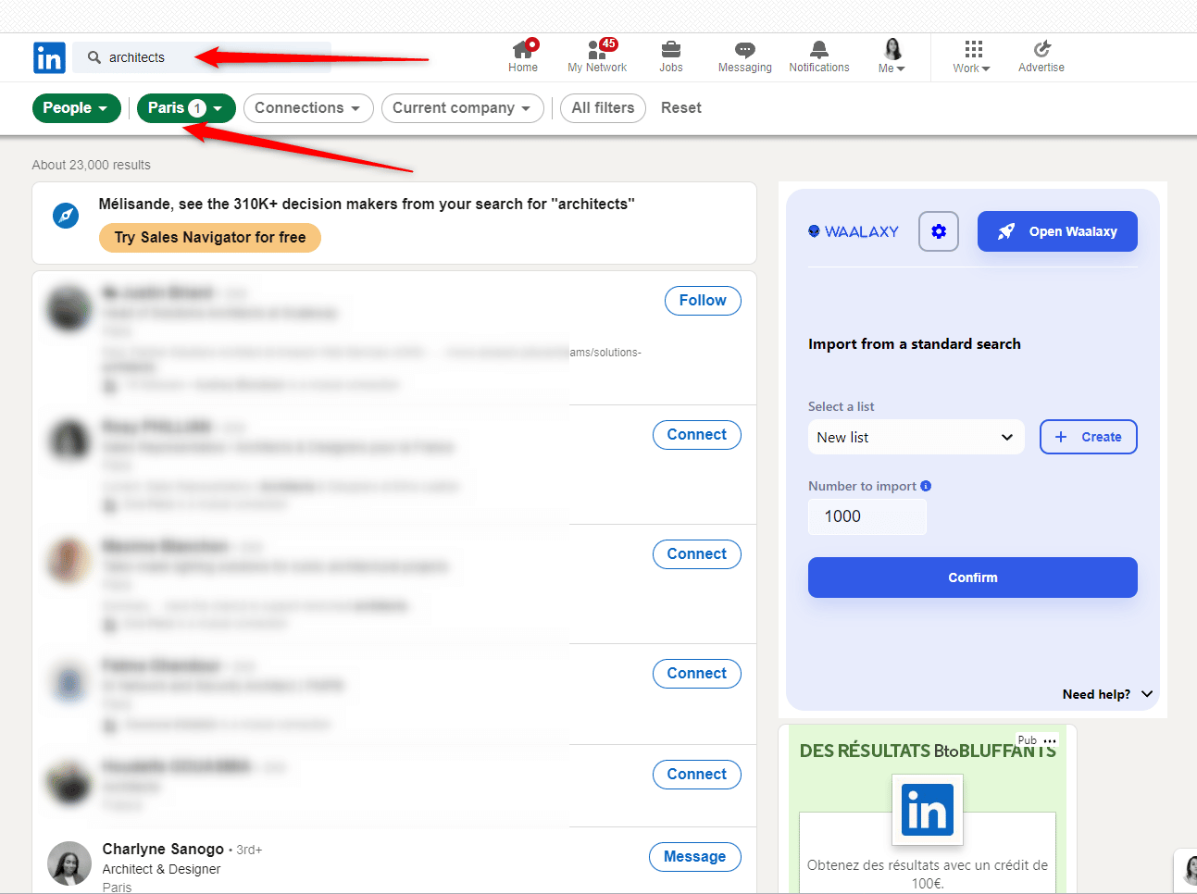The height and width of the screenshot is (894, 1197).
Task: Click 'About 23,000 results' text
Action: [91, 165]
